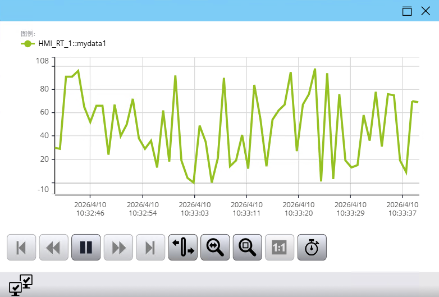Click the connection status monitors icon

(x=21, y=285)
